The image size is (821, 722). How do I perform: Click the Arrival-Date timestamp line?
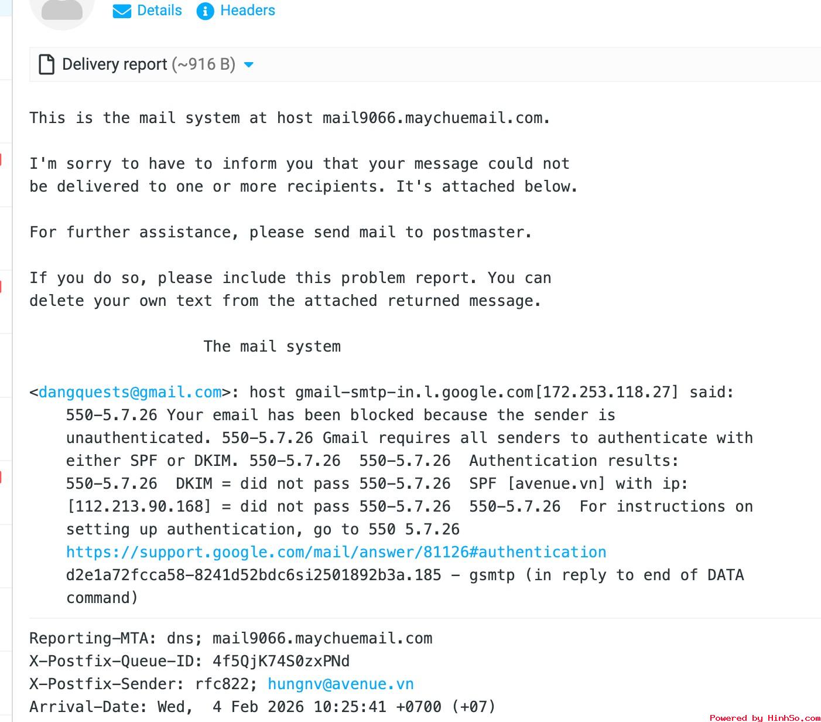click(x=262, y=707)
